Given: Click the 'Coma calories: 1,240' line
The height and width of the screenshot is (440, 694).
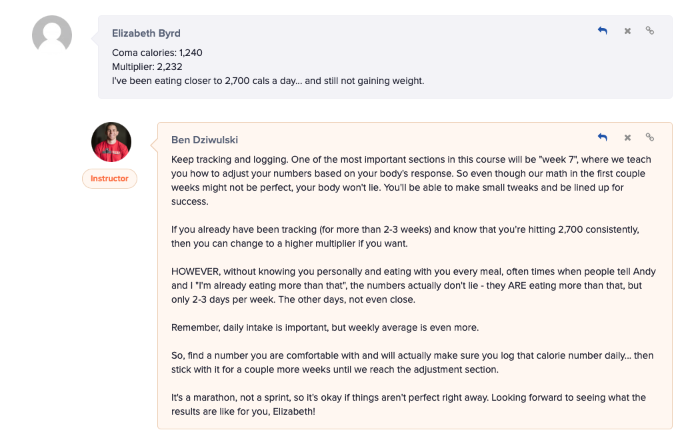Looking at the screenshot, I should (157, 53).
